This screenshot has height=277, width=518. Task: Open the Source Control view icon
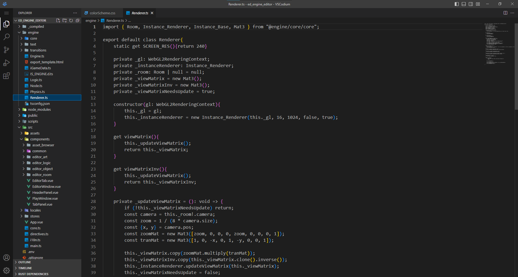(x=6, y=50)
